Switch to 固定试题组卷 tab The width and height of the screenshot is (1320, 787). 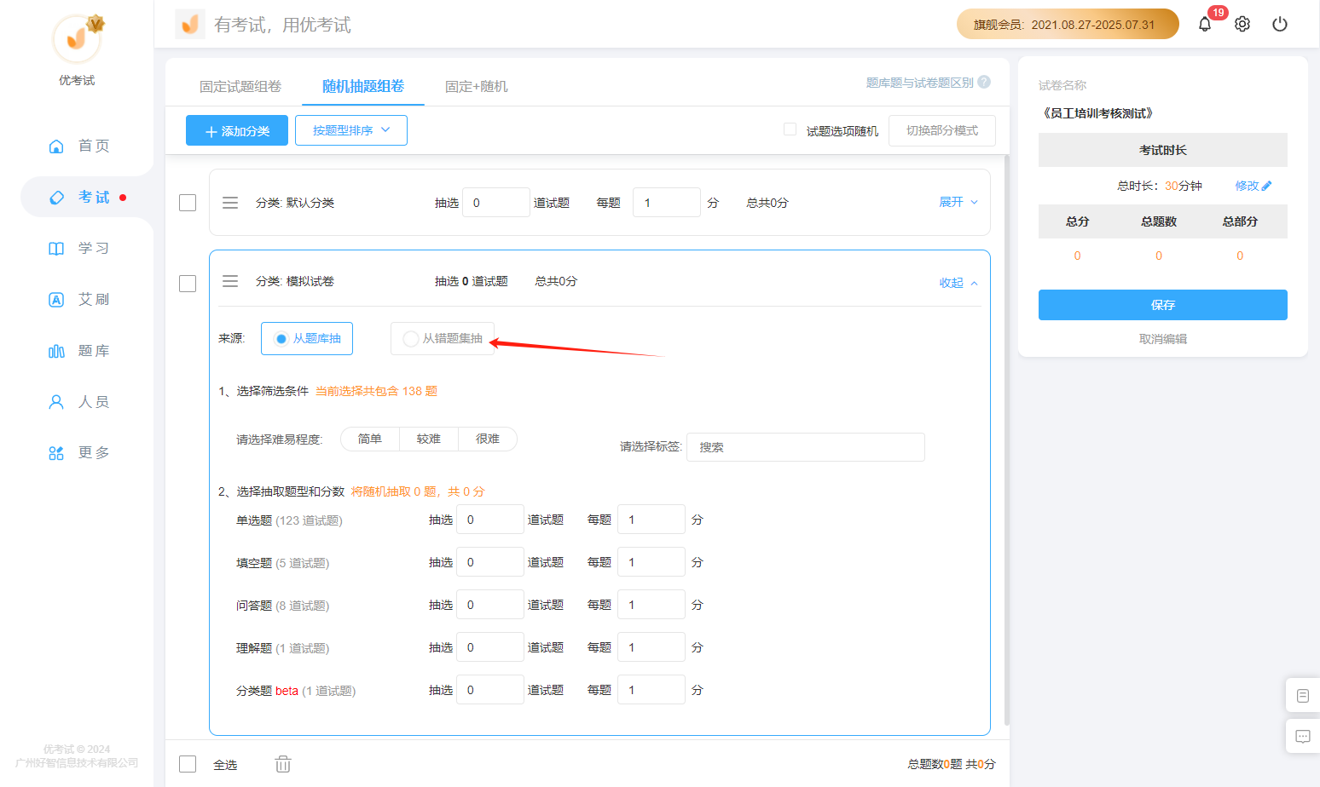pyautogui.click(x=240, y=86)
